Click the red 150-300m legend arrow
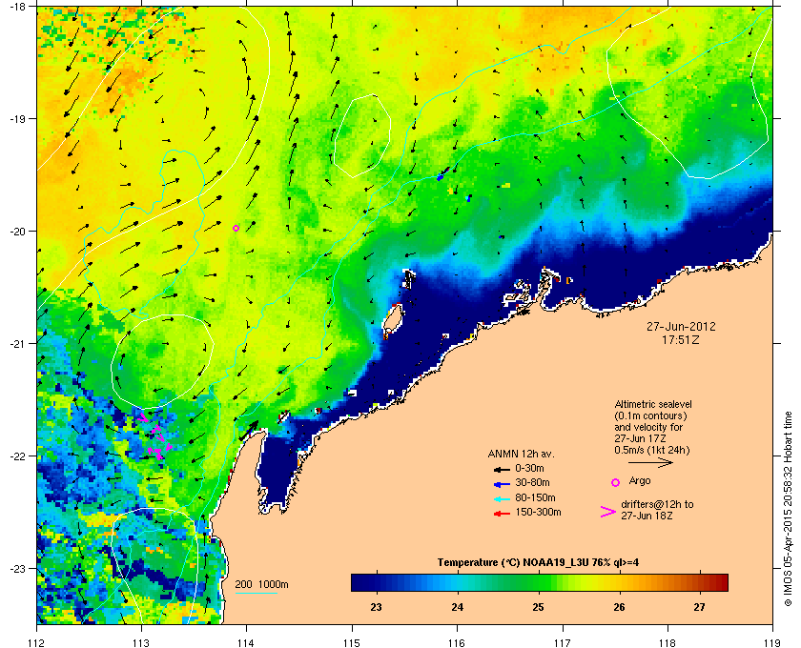 [502, 514]
